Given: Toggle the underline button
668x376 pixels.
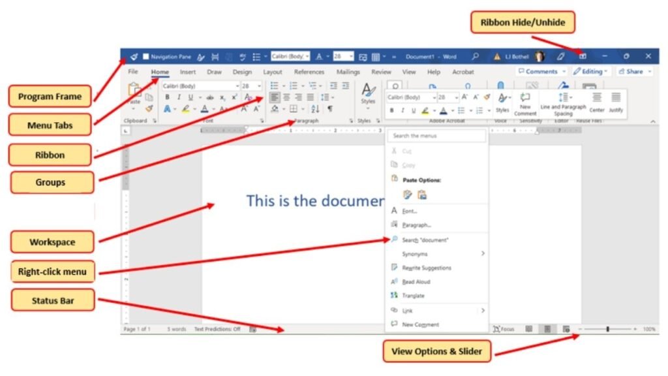Looking at the screenshot, I should (190, 97).
